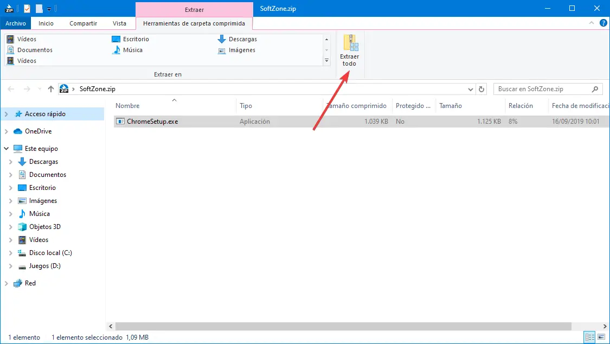Refresh the SoftZone.zip folder view
The height and width of the screenshot is (344, 610).
(x=481, y=89)
